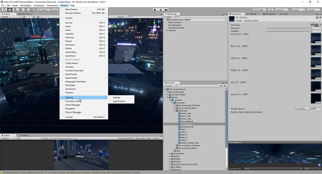Open the Gizmos dropdown in Scene view
Image resolution: width=322 pixels, height=174 pixels.
click(121, 16)
